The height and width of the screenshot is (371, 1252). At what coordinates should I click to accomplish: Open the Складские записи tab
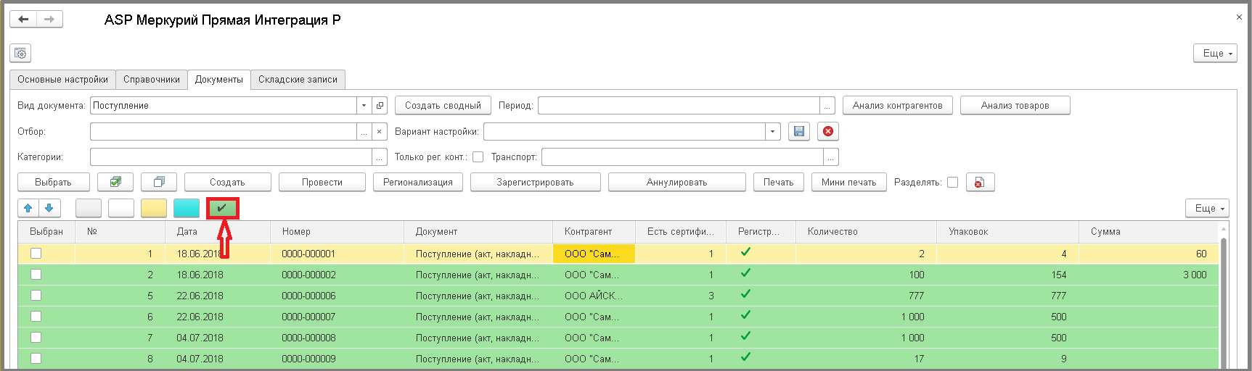point(298,80)
